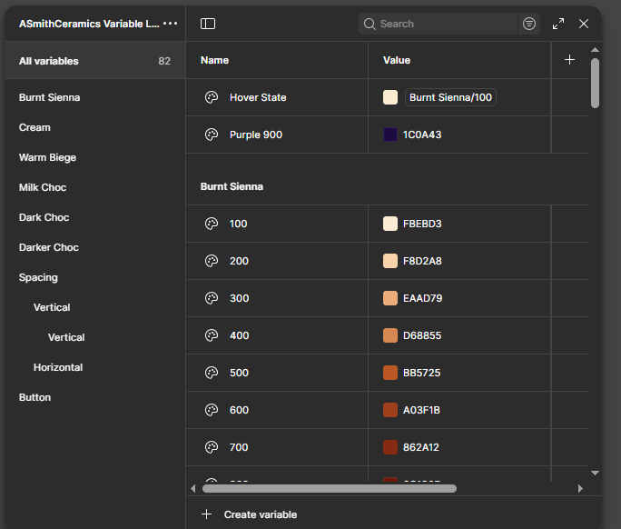Click the Hover State variable name
Viewport: 621px width, 529px height.
point(258,97)
